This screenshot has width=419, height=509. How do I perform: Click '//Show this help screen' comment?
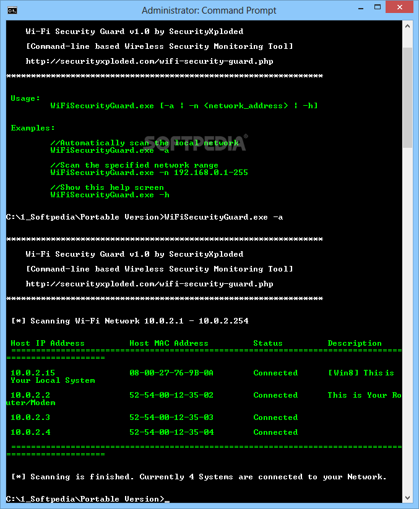pyautogui.click(x=107, y=187)
